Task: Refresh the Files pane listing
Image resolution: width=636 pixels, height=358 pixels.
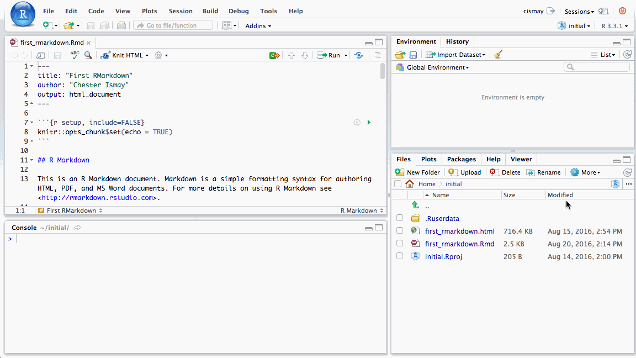Action: coord(627,172)
